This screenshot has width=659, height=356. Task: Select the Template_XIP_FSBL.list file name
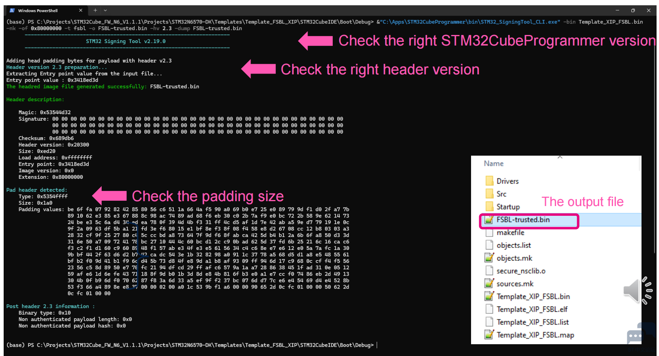tap(533, 322)
